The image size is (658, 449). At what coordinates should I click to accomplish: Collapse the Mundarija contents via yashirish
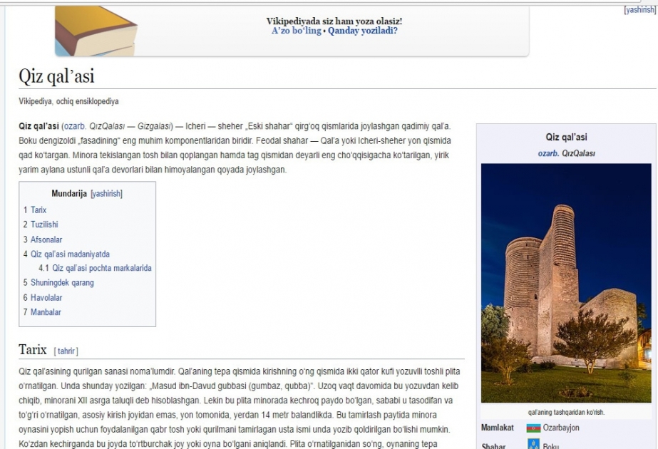point(107,193)
